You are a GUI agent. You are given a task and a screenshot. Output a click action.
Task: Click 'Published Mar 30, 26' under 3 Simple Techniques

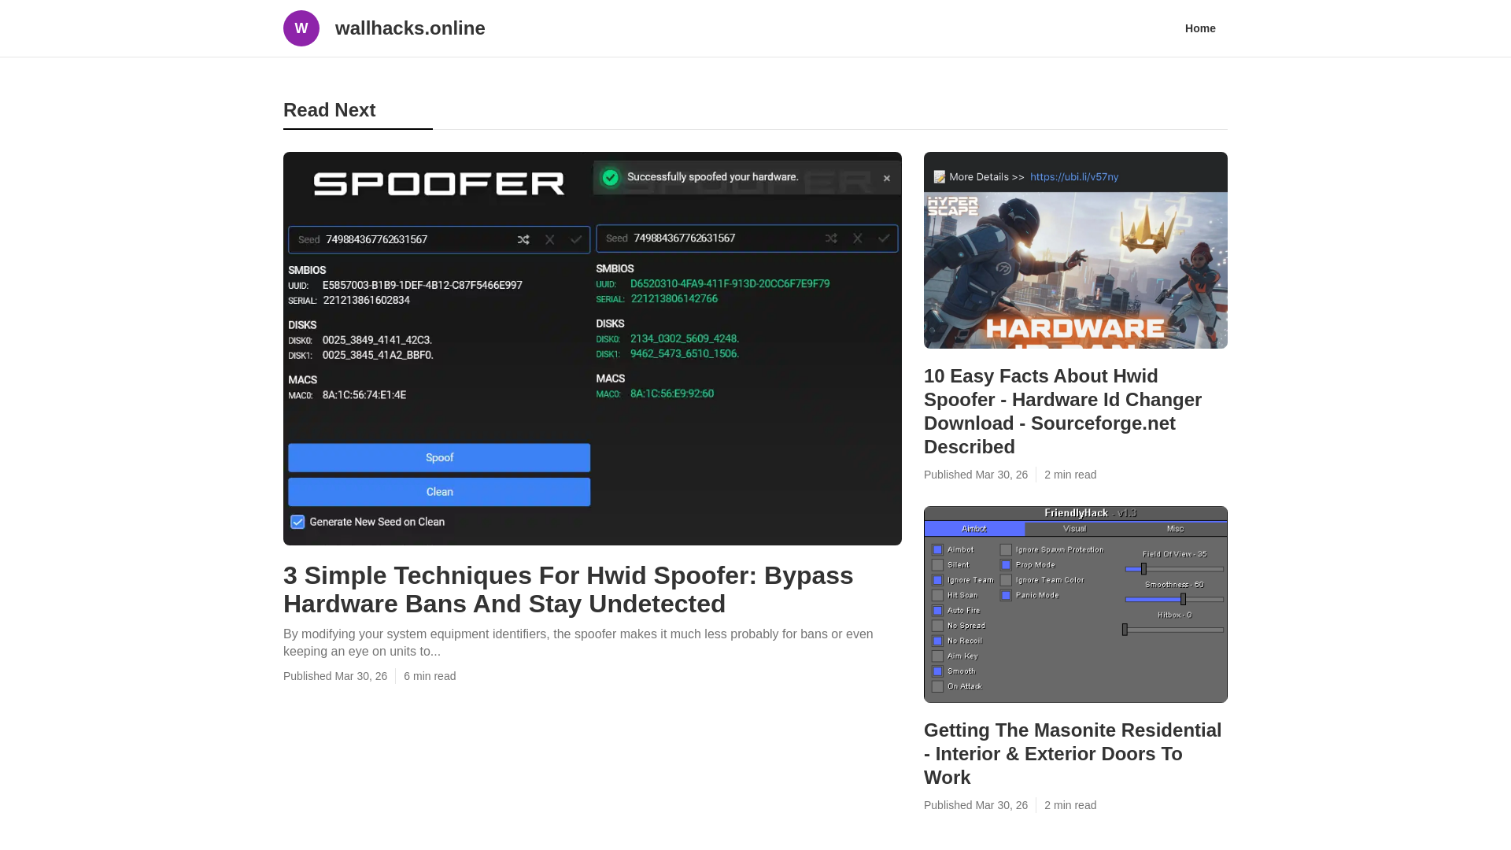(x=335, y=676)
